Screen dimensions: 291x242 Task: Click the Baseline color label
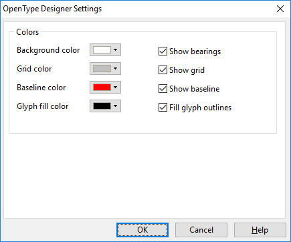(41, 88)
